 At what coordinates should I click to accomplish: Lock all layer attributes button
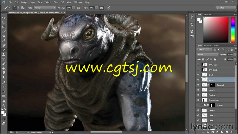[x=215, y=59]
